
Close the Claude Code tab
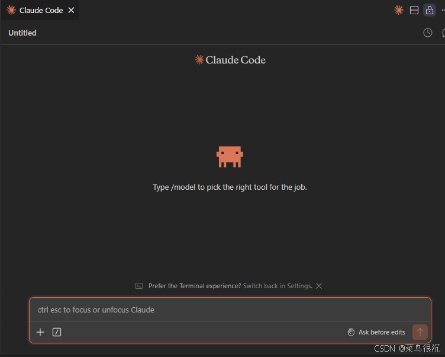point(71,10)
